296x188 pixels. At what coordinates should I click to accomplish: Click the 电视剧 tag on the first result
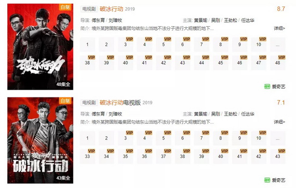89,9
